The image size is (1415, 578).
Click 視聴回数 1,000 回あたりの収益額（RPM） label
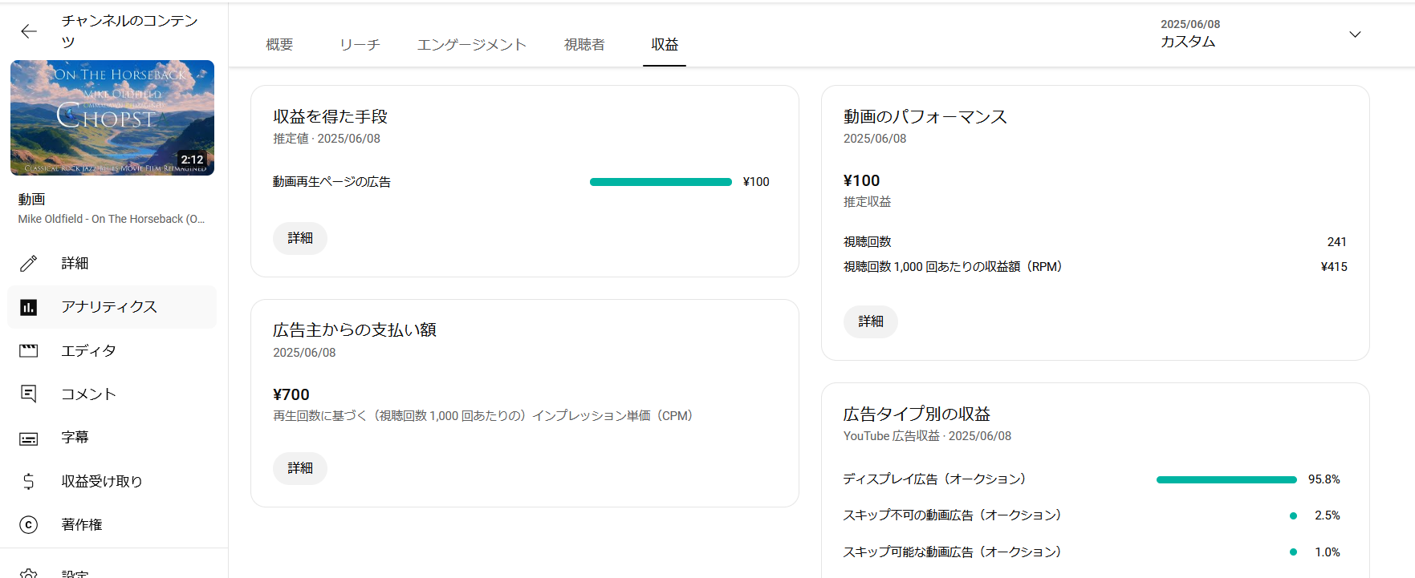[x=953, y=267]
